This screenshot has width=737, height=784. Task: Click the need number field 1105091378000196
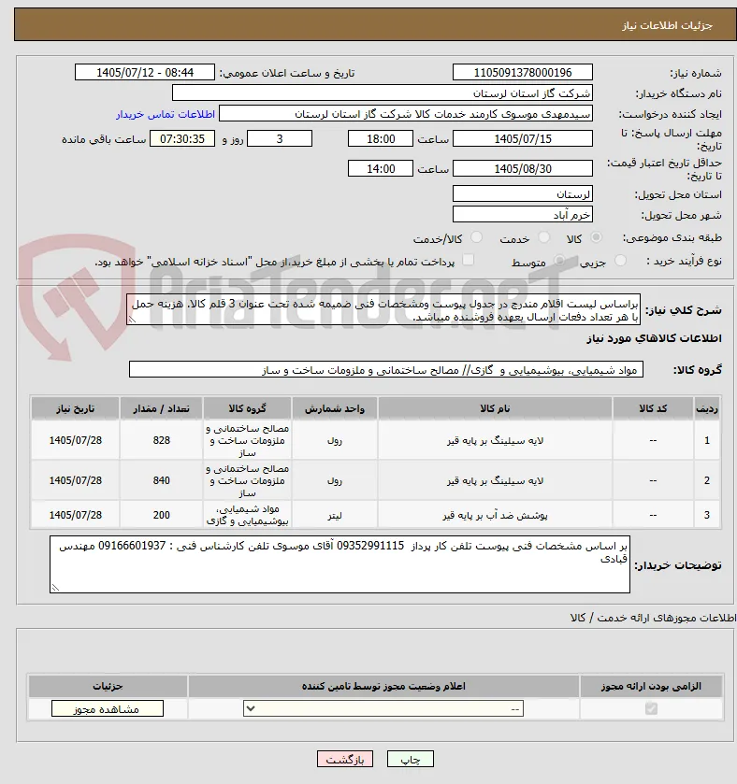(x=523, y=73)
